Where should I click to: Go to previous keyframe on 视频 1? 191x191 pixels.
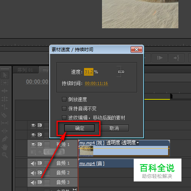pyautogui.click(x=48, y=152)
